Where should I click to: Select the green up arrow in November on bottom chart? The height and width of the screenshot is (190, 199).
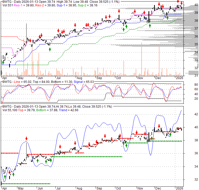click(152, 138)
